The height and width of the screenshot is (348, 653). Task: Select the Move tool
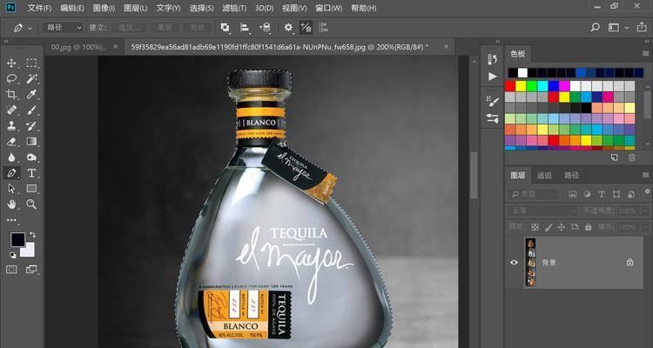(11, 64)
